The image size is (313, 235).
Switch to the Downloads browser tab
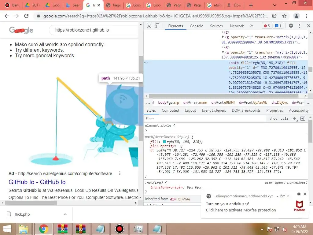tap(234, 5)
